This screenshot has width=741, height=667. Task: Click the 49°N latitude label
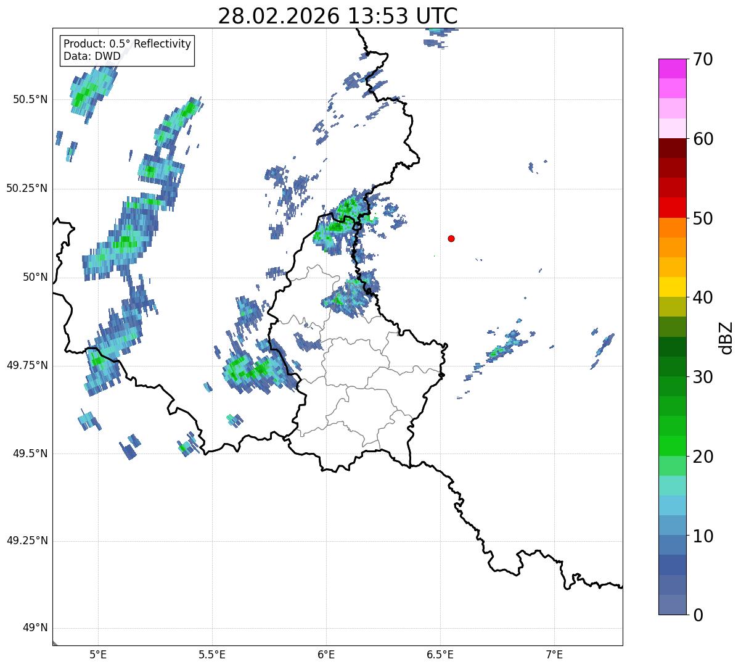coord(35,628)
